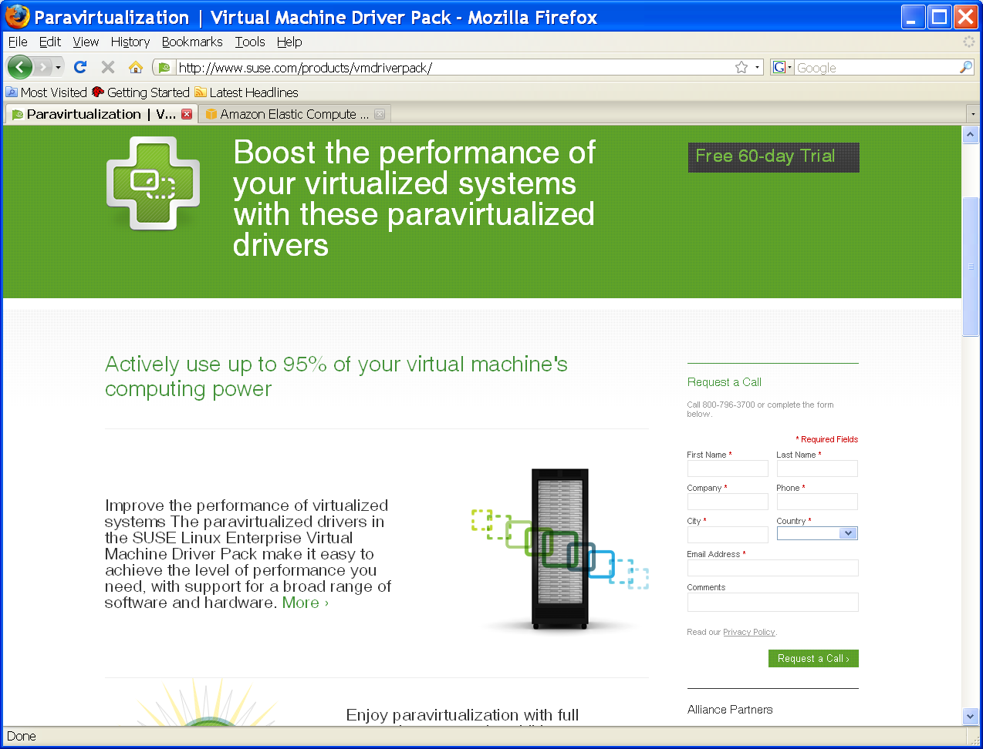Select the Paravirtualization tab

(100, 114)
